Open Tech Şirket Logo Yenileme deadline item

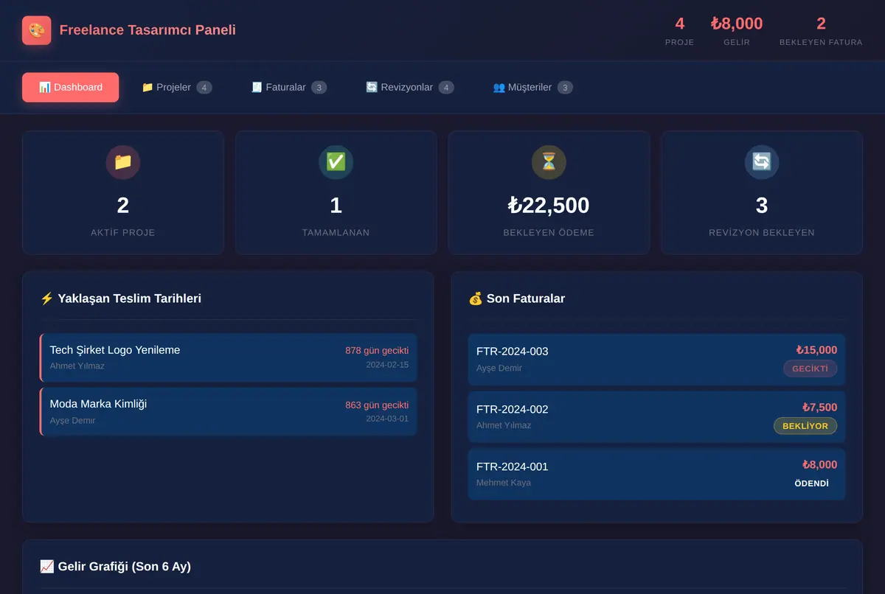pos(229,357)
